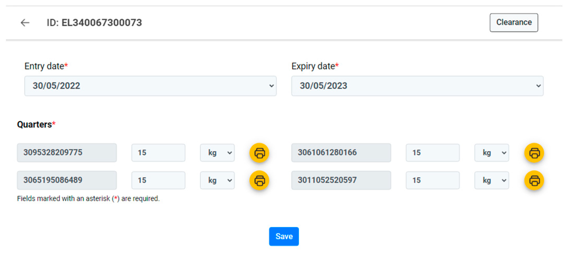Image resolution: width=569 pixels, height=253 pixels.
Task: Print label for quarter 3061061280166
Action: click(x=534, y=153)
